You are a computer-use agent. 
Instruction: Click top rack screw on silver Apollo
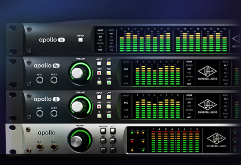(x=28, y=129)
